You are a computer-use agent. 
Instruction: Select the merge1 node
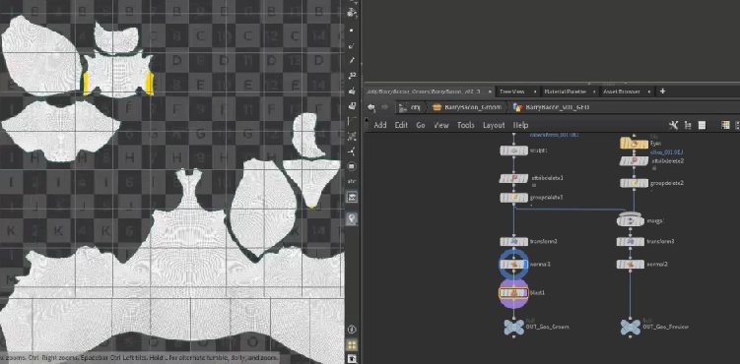631,220
